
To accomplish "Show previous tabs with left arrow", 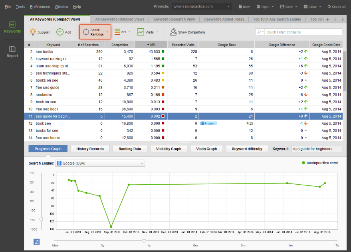I will [x=335, y=20].
